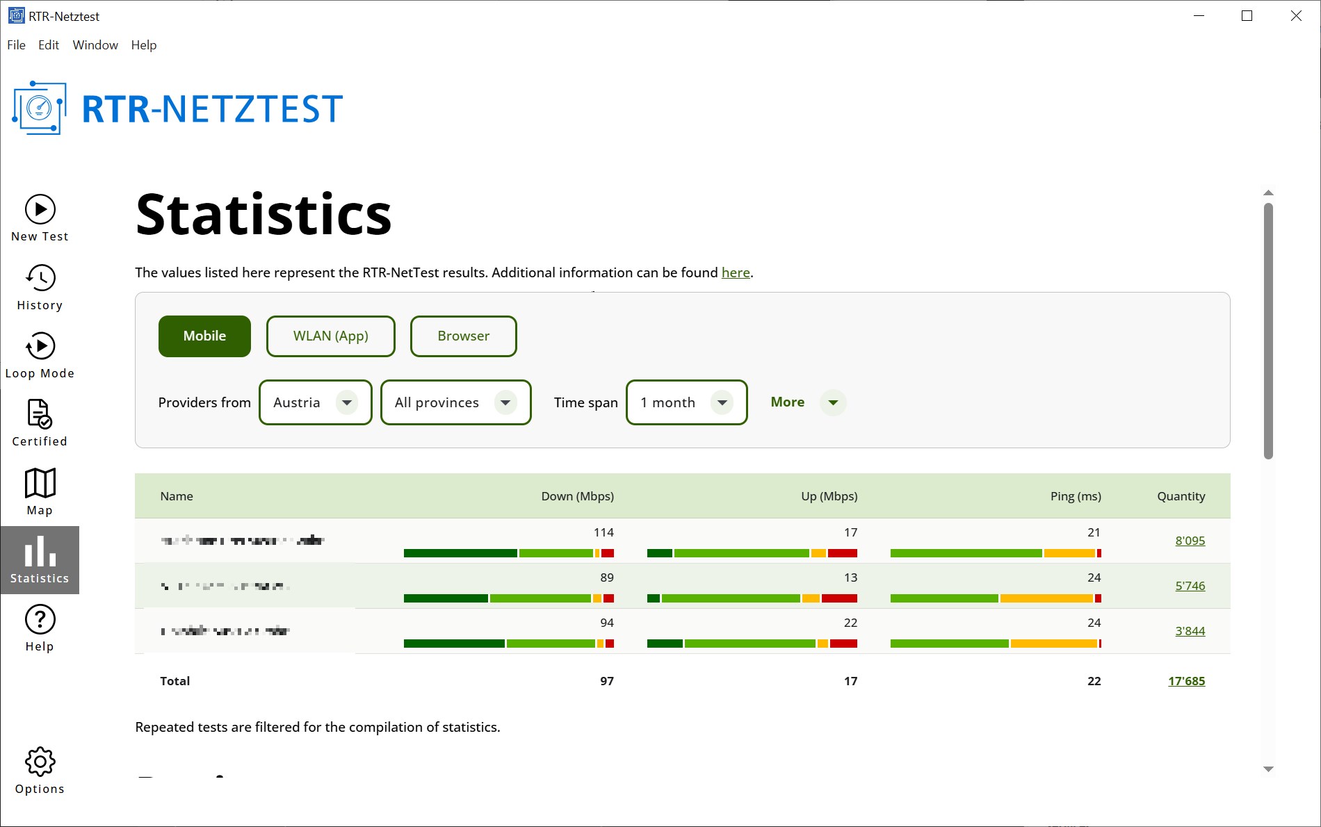Open Loop Mode
This screenshot has height=827, width=1321.
tap(40, 355)
